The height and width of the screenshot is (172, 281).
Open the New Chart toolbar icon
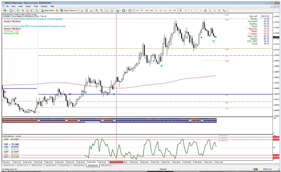tap(4, 11)
